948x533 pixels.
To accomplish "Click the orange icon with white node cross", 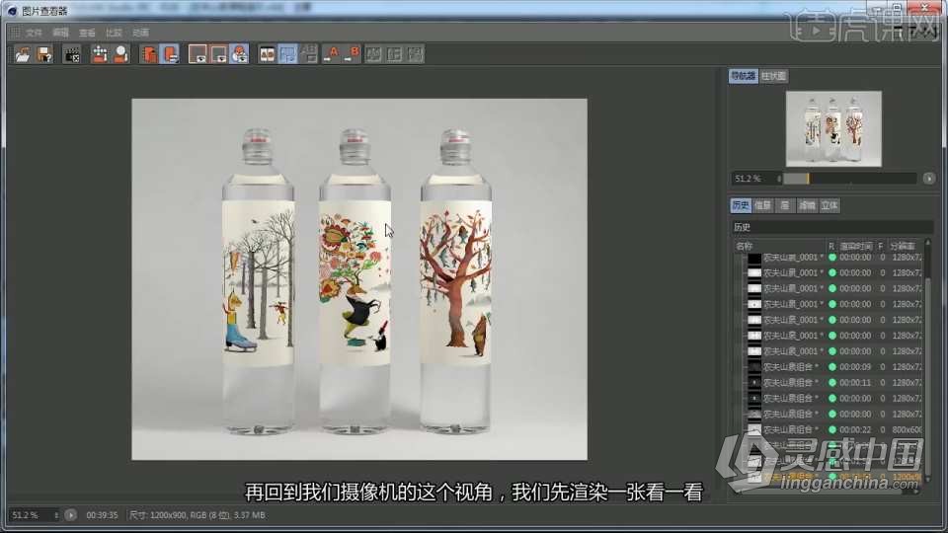I will point(101,54).
